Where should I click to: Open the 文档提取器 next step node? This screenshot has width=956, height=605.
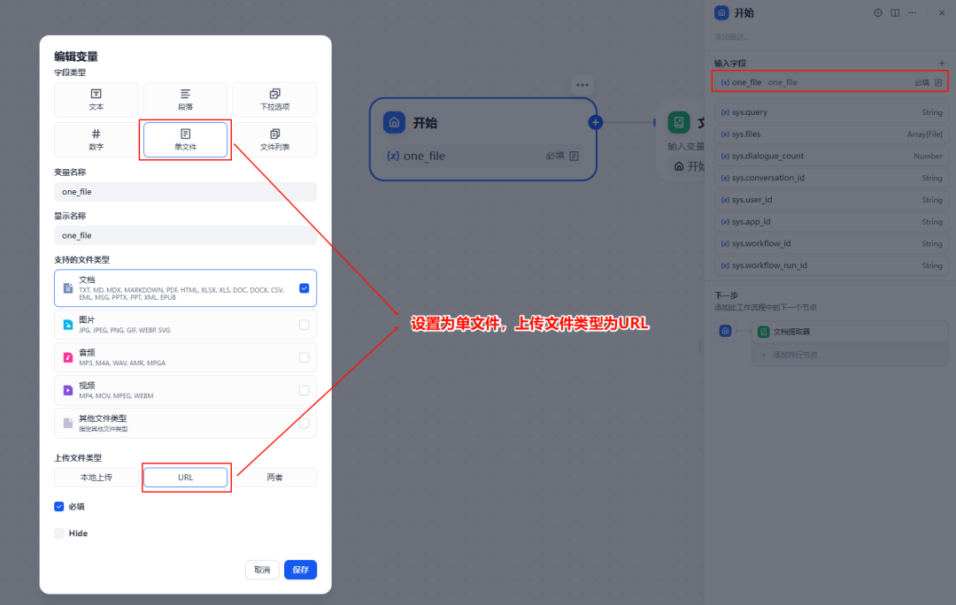pyautogui.click(x=850, y=332)
